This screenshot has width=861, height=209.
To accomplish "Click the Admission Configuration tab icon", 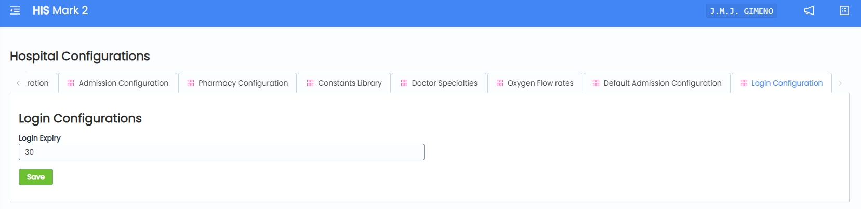I will point(71,83).
